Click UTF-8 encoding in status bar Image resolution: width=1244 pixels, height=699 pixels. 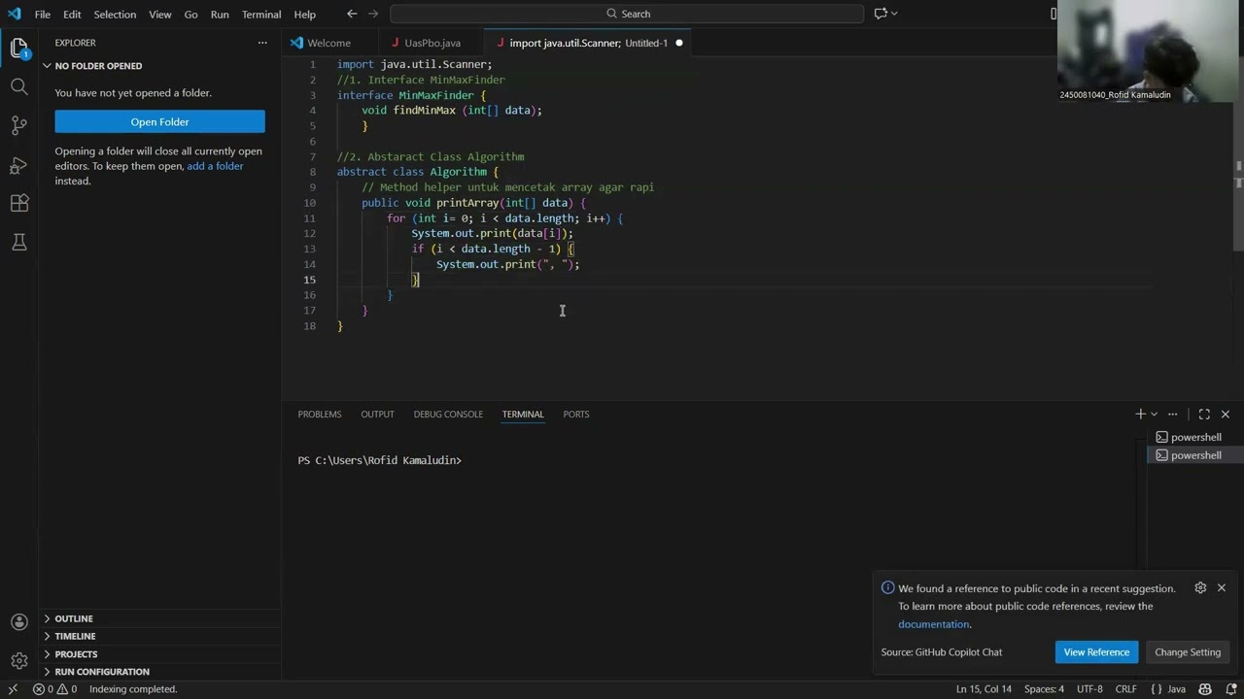(1089, 689)
